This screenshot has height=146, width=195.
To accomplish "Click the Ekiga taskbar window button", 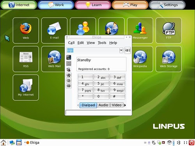I will (32, 142).
